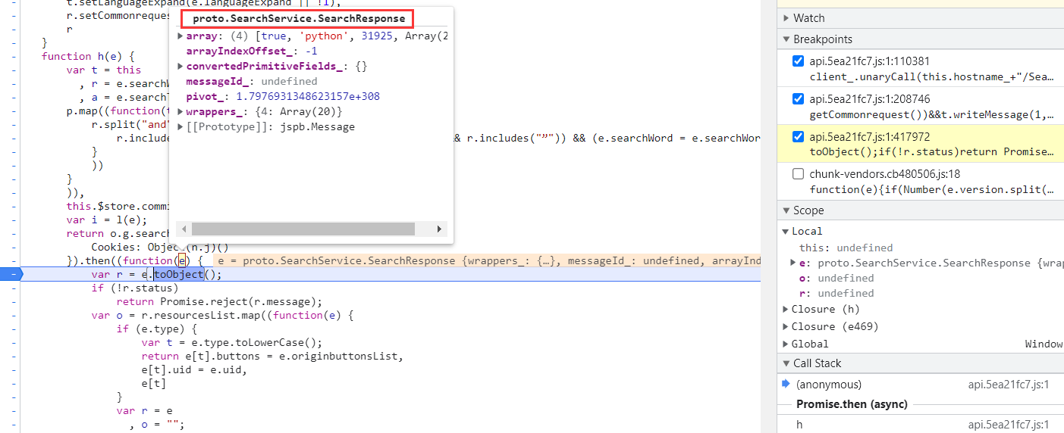
Task: Collapse the Breakpoints section
Action: 786,39
